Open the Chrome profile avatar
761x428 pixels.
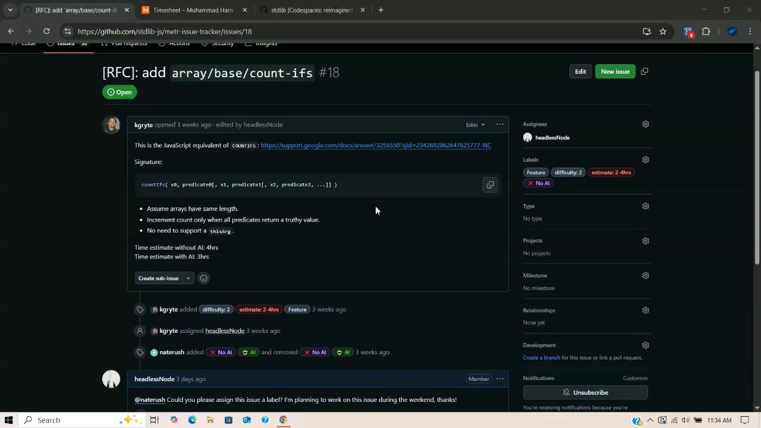point(732,32)
